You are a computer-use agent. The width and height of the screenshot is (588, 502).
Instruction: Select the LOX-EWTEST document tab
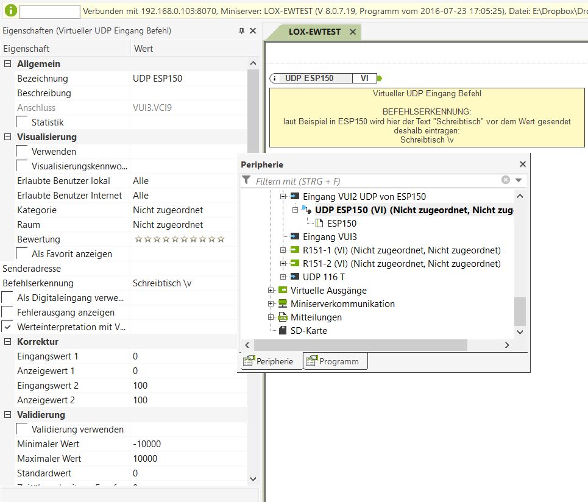(x=315, y=32)
